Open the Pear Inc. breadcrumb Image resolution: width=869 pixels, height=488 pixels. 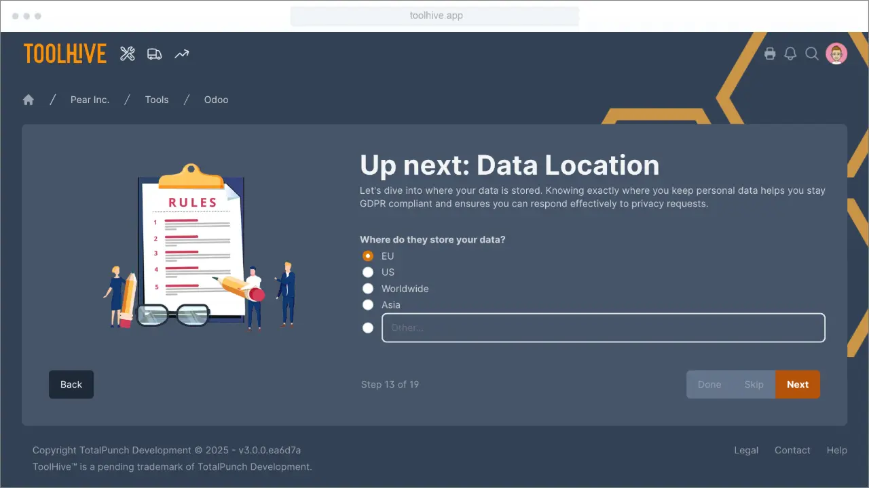click(90, 100)
